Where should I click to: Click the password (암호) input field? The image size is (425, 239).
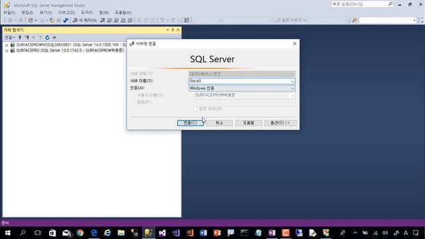click(244, 102)
